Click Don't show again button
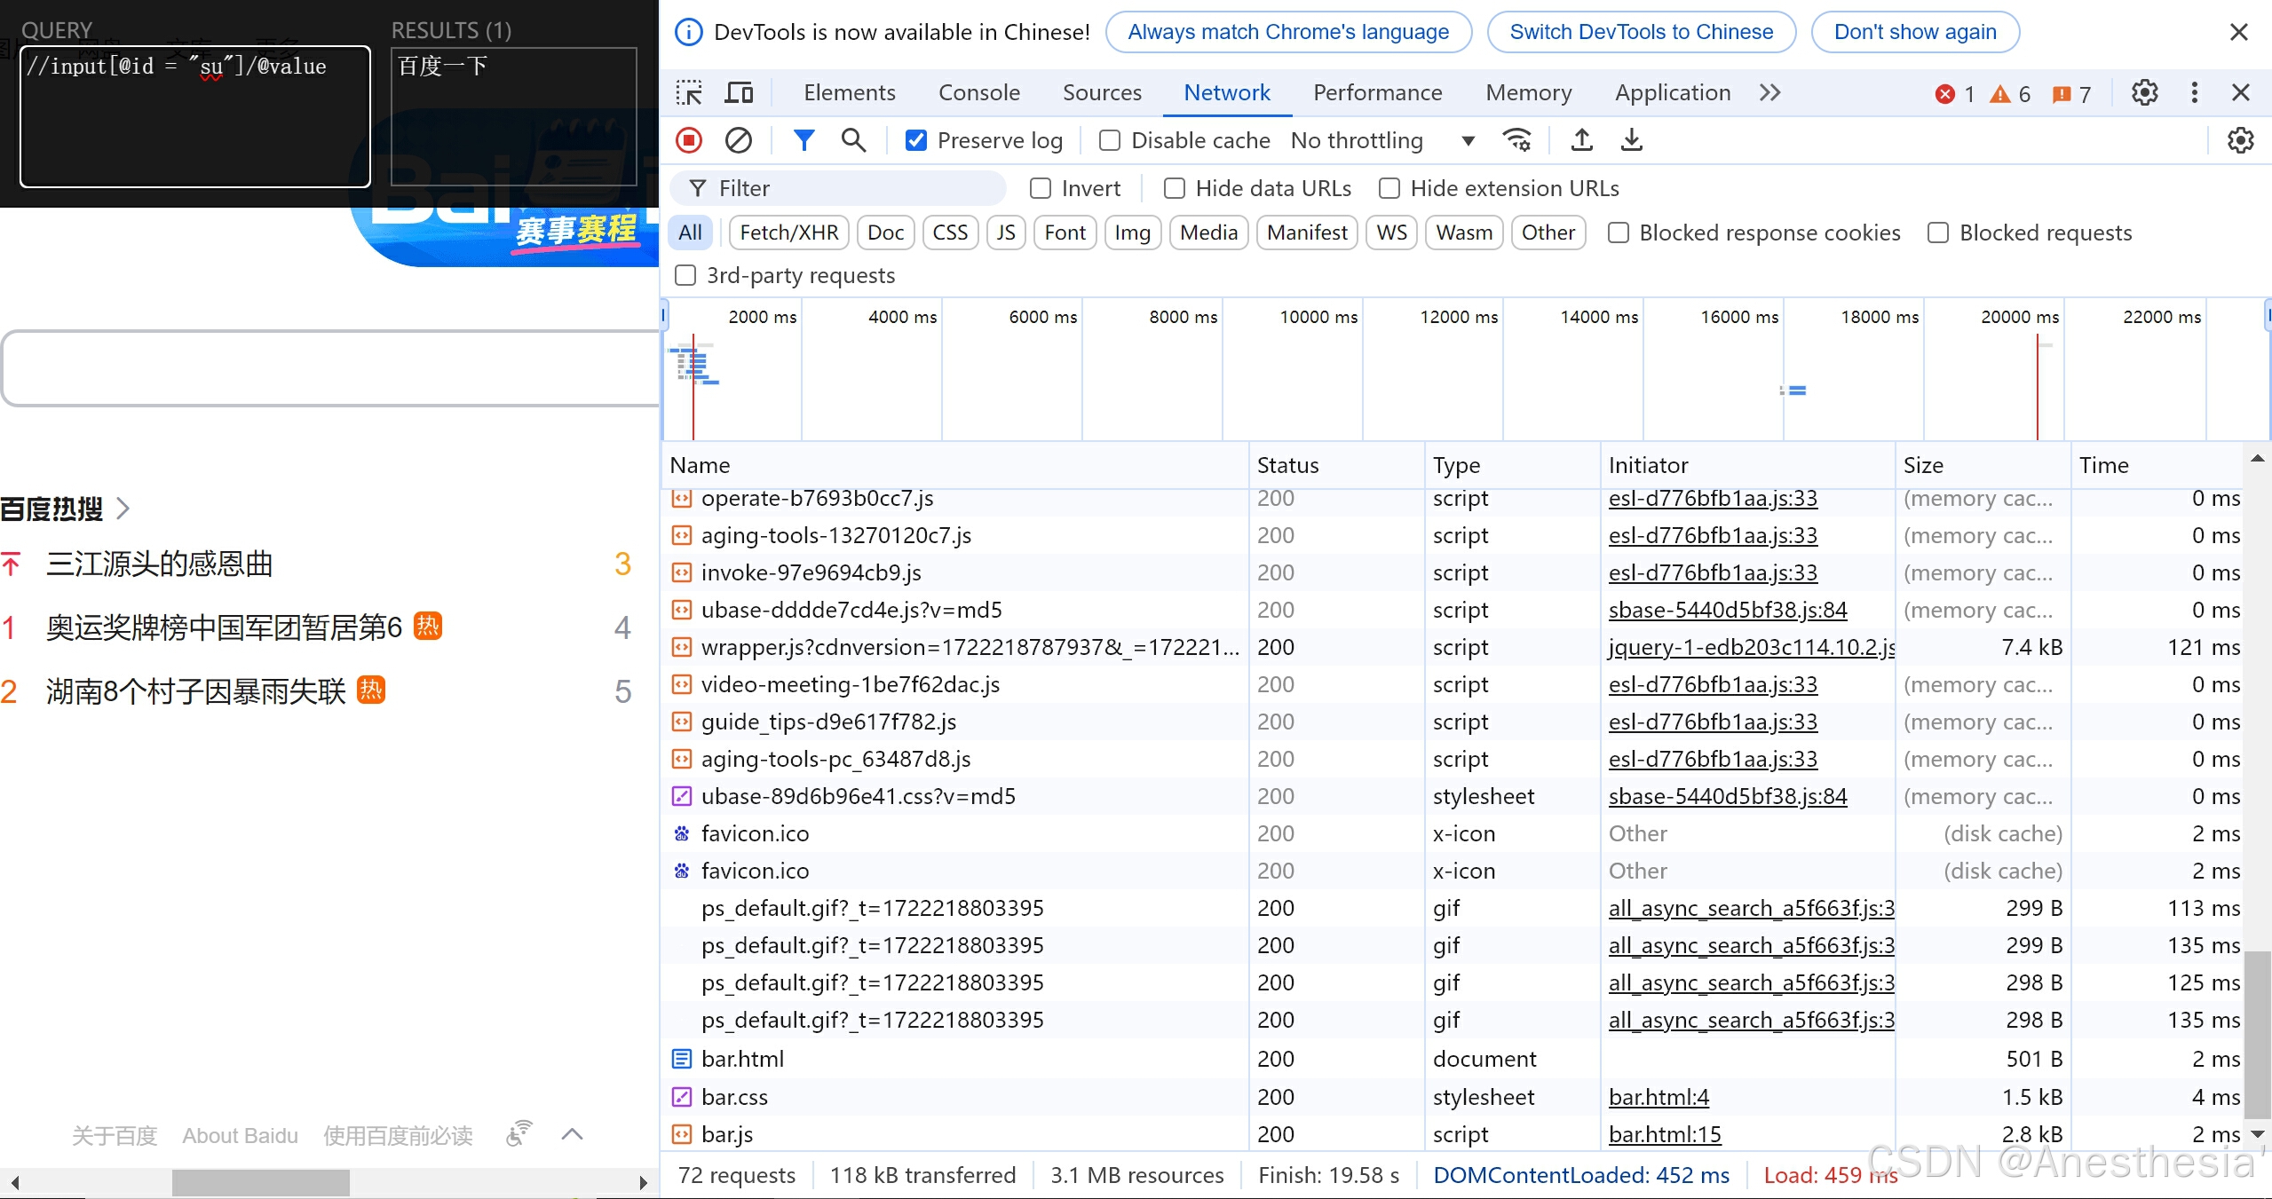 point(1915,32)
